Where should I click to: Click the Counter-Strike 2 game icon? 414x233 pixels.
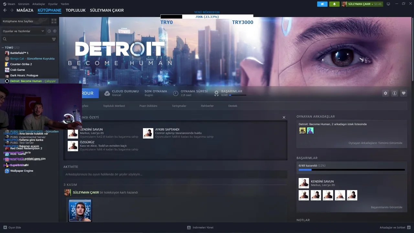point(7,64)
